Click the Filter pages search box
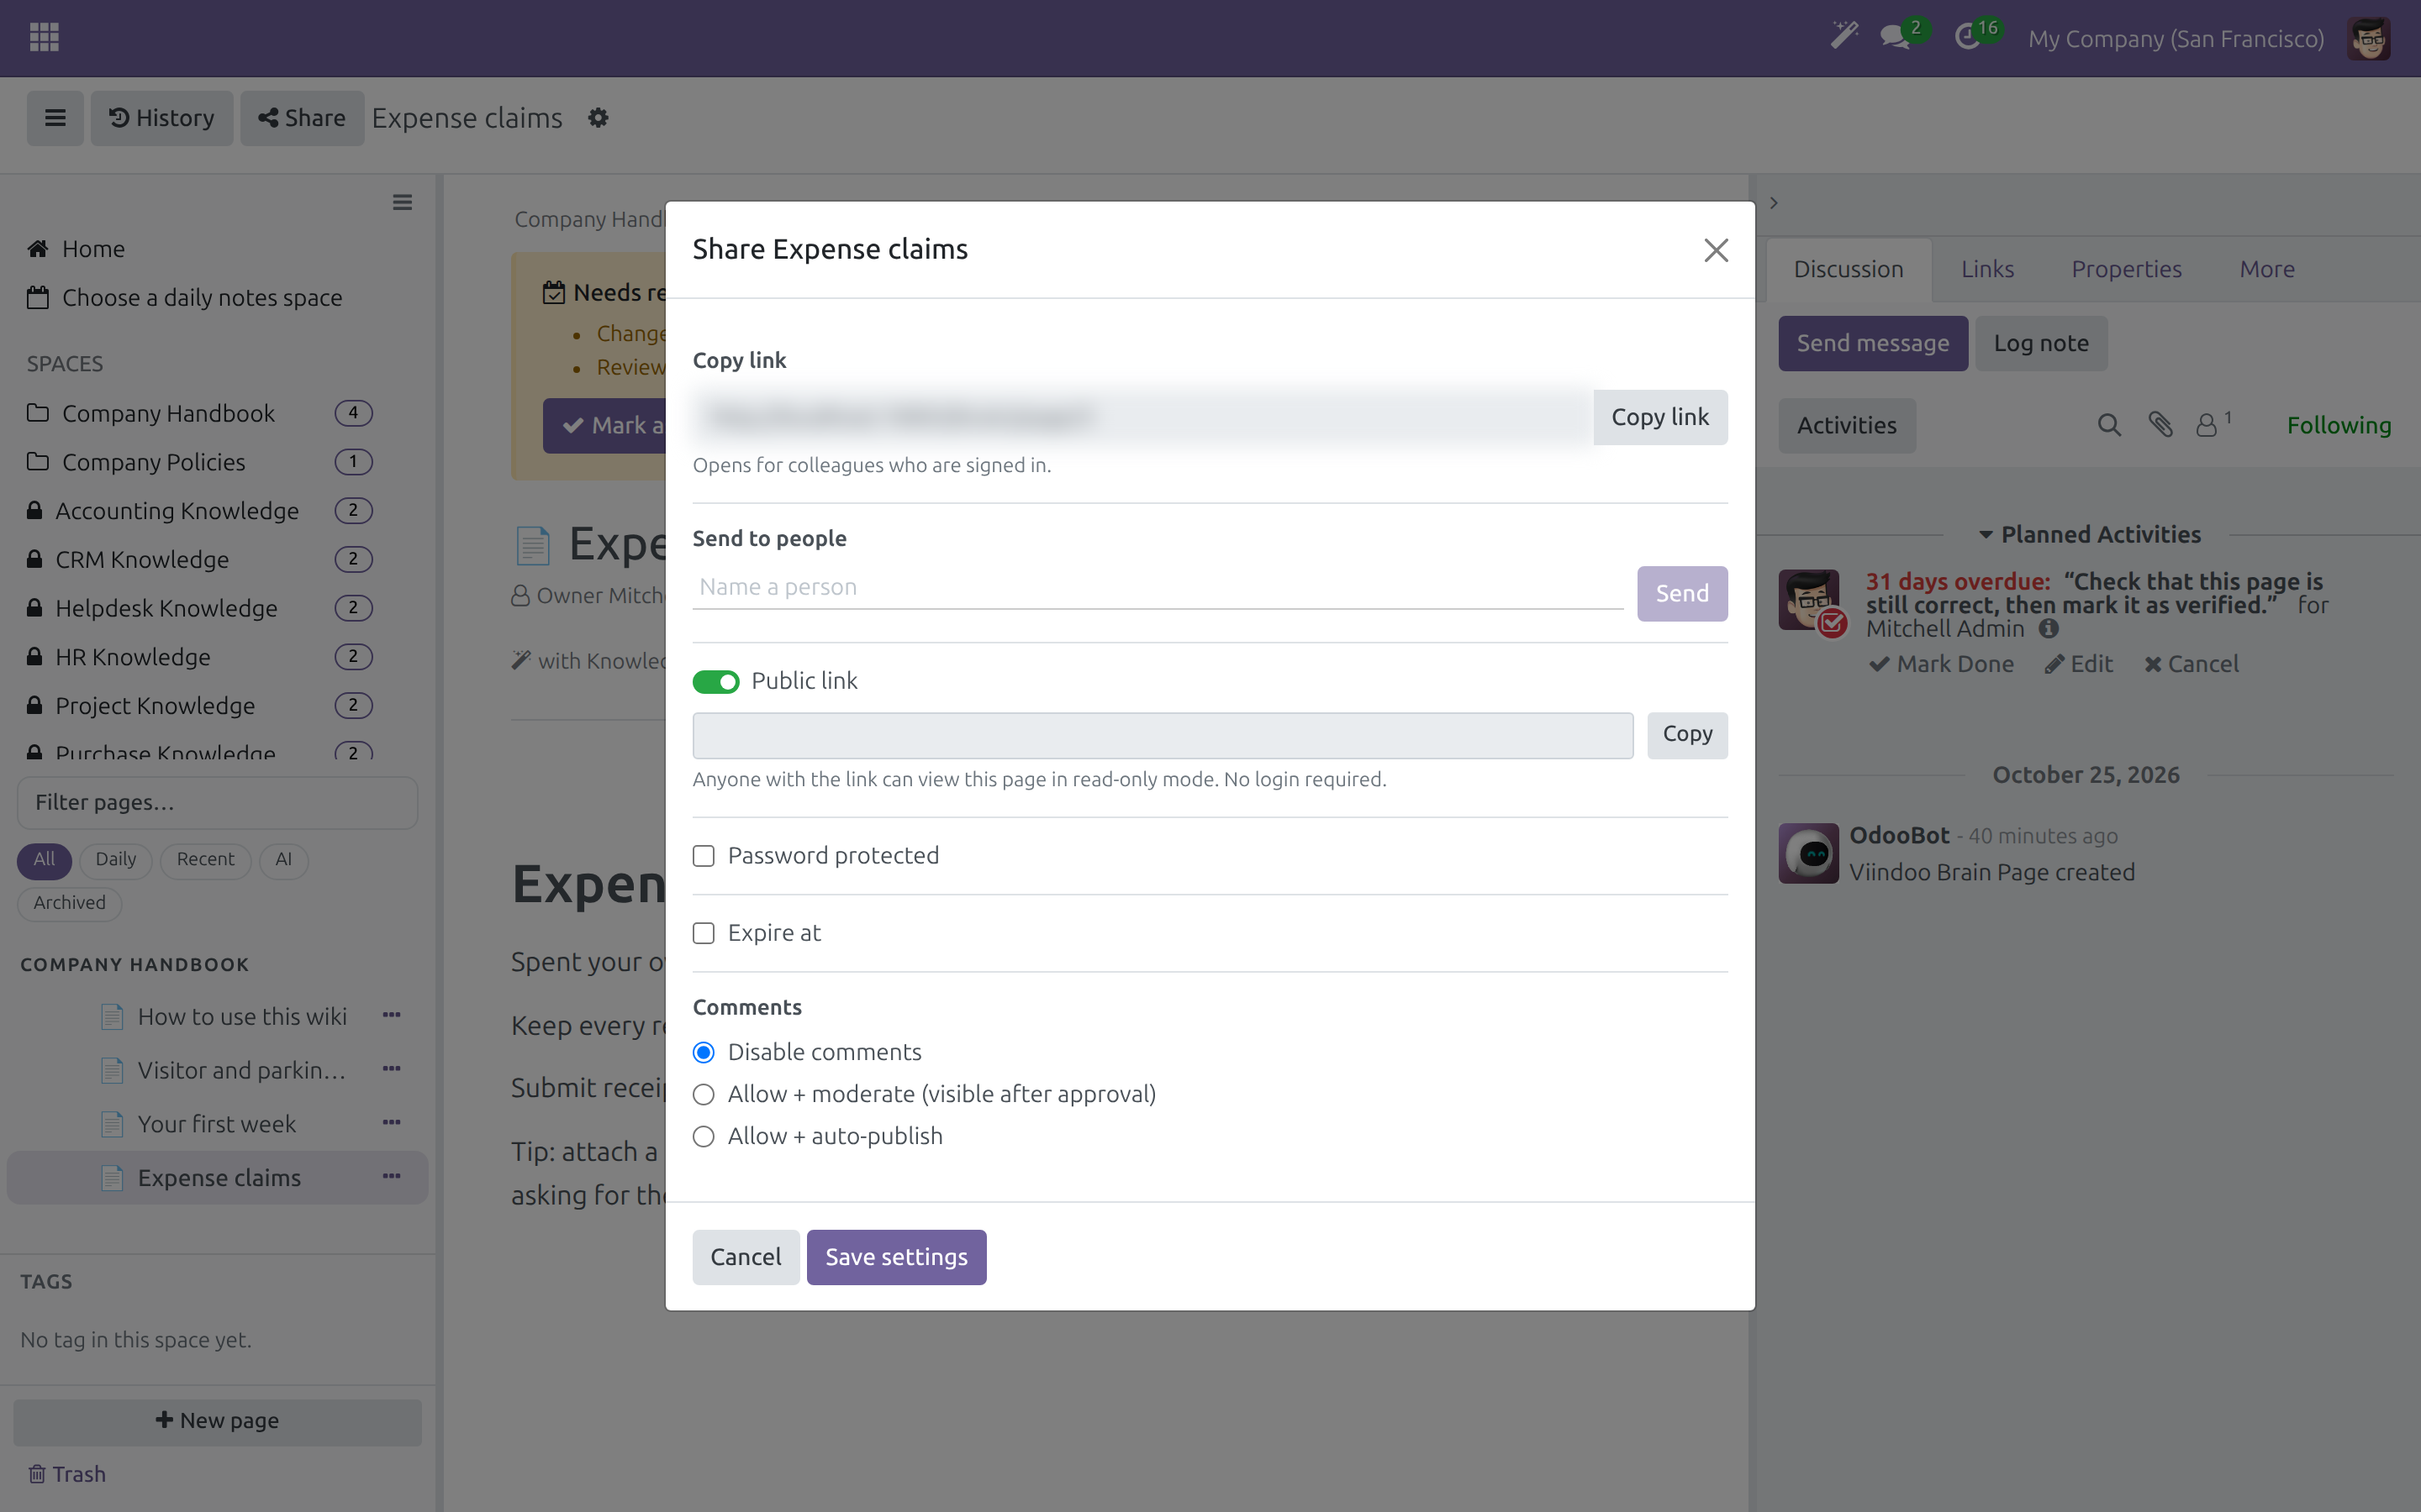 click(x=217, y=803)
